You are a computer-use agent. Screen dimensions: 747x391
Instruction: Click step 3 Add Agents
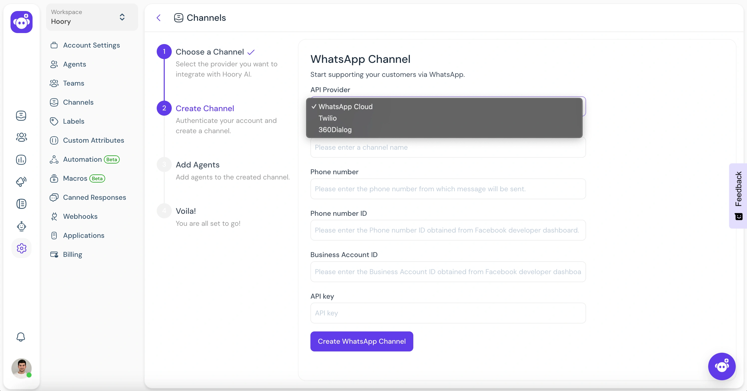pos(198,165)
